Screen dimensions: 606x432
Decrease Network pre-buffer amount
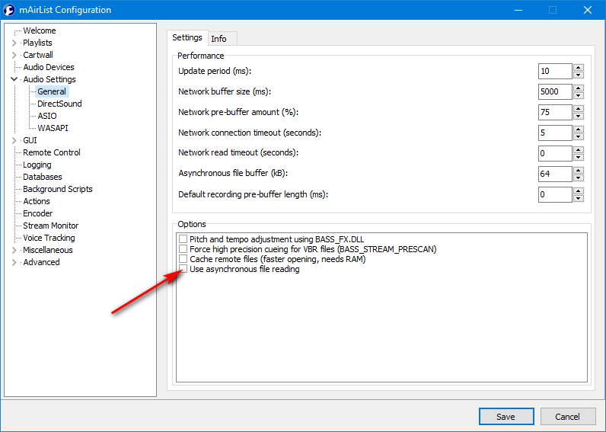(x=579, y=116)
